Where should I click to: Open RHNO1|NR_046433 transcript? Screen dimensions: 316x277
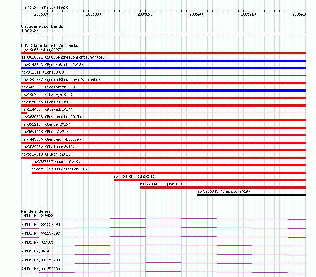pyautogui.click(x=37, y=216)
